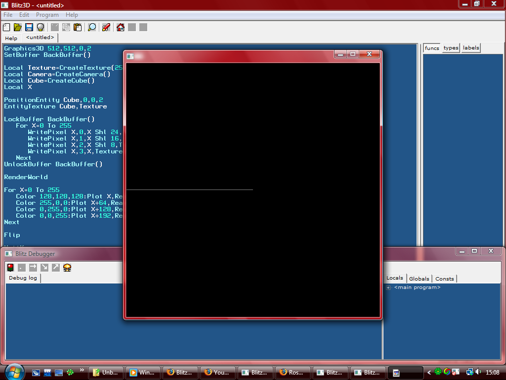Show hidden taskbar quick launch items chevron
Viewport: 506px width, 380px height.
tap(82, 370)
